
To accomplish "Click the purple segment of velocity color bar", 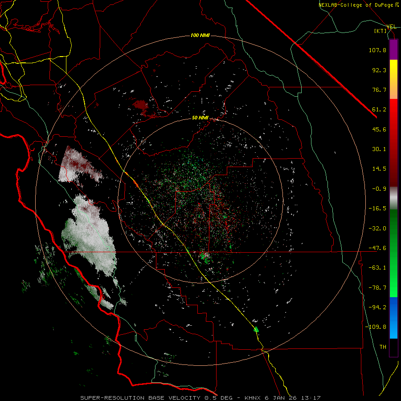I will 393,50.
